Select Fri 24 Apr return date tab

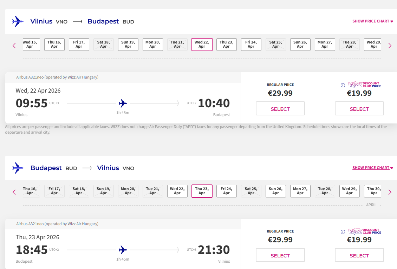pyautogui.click(x=226, y=191)
